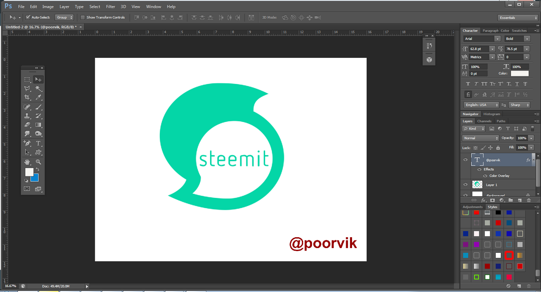The height and width of the screenshot is (292, 541).
Task: Switch to the Channels tab
Action: (x=484, y=121)
